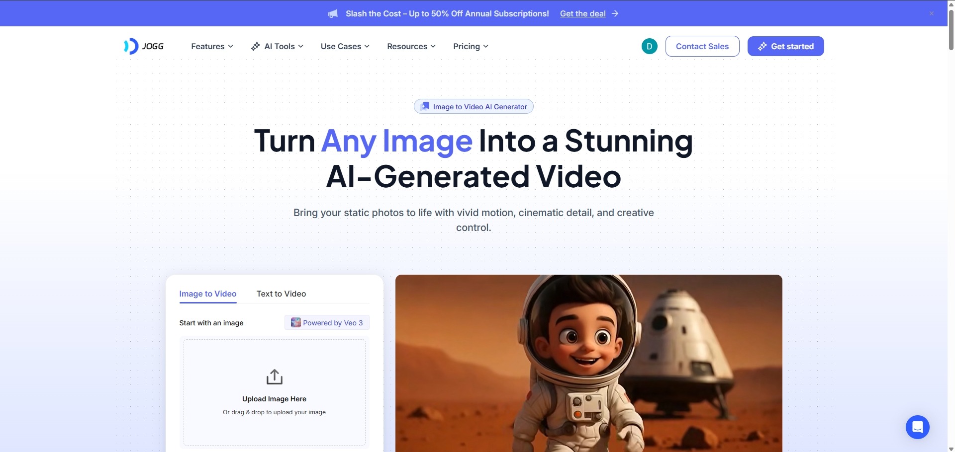
Task: Click the page vertical scrollbar thumb
Action: click(951, 29)
